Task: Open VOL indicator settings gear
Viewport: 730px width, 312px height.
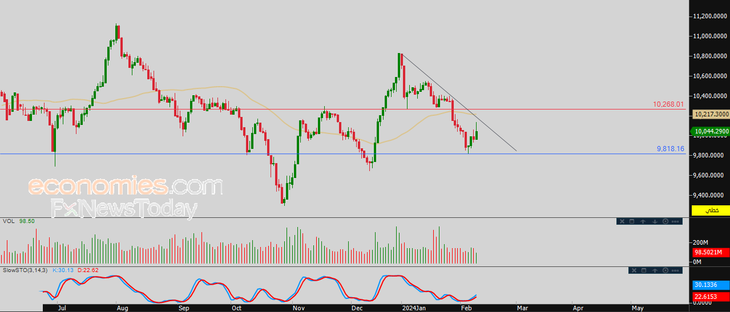Action: 666,221
